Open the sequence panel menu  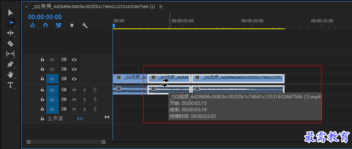161,7
